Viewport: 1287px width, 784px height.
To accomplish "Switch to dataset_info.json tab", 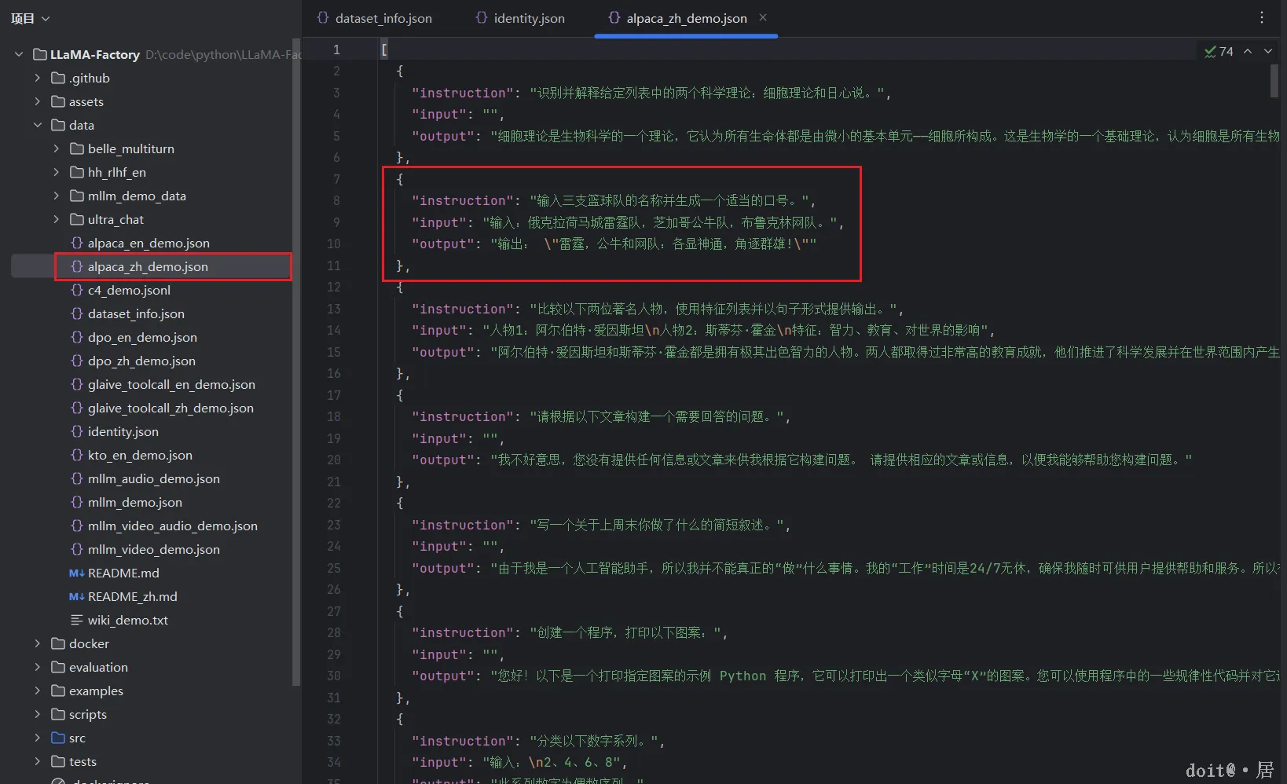I will (x=375, y=18).
